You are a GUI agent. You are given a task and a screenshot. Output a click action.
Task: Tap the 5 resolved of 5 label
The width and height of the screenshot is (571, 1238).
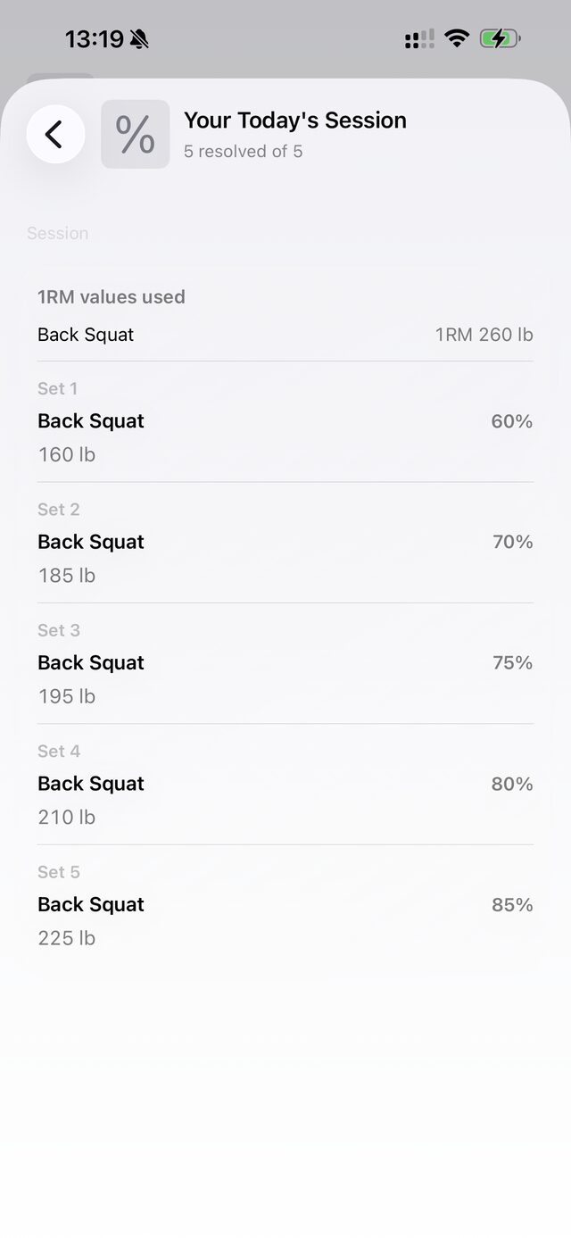coord(243,152)
